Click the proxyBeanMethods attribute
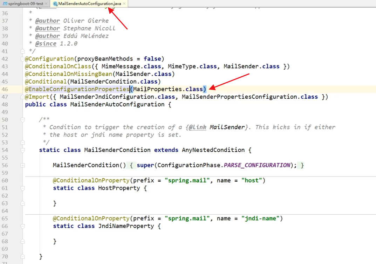 click(x=105, y=59)
